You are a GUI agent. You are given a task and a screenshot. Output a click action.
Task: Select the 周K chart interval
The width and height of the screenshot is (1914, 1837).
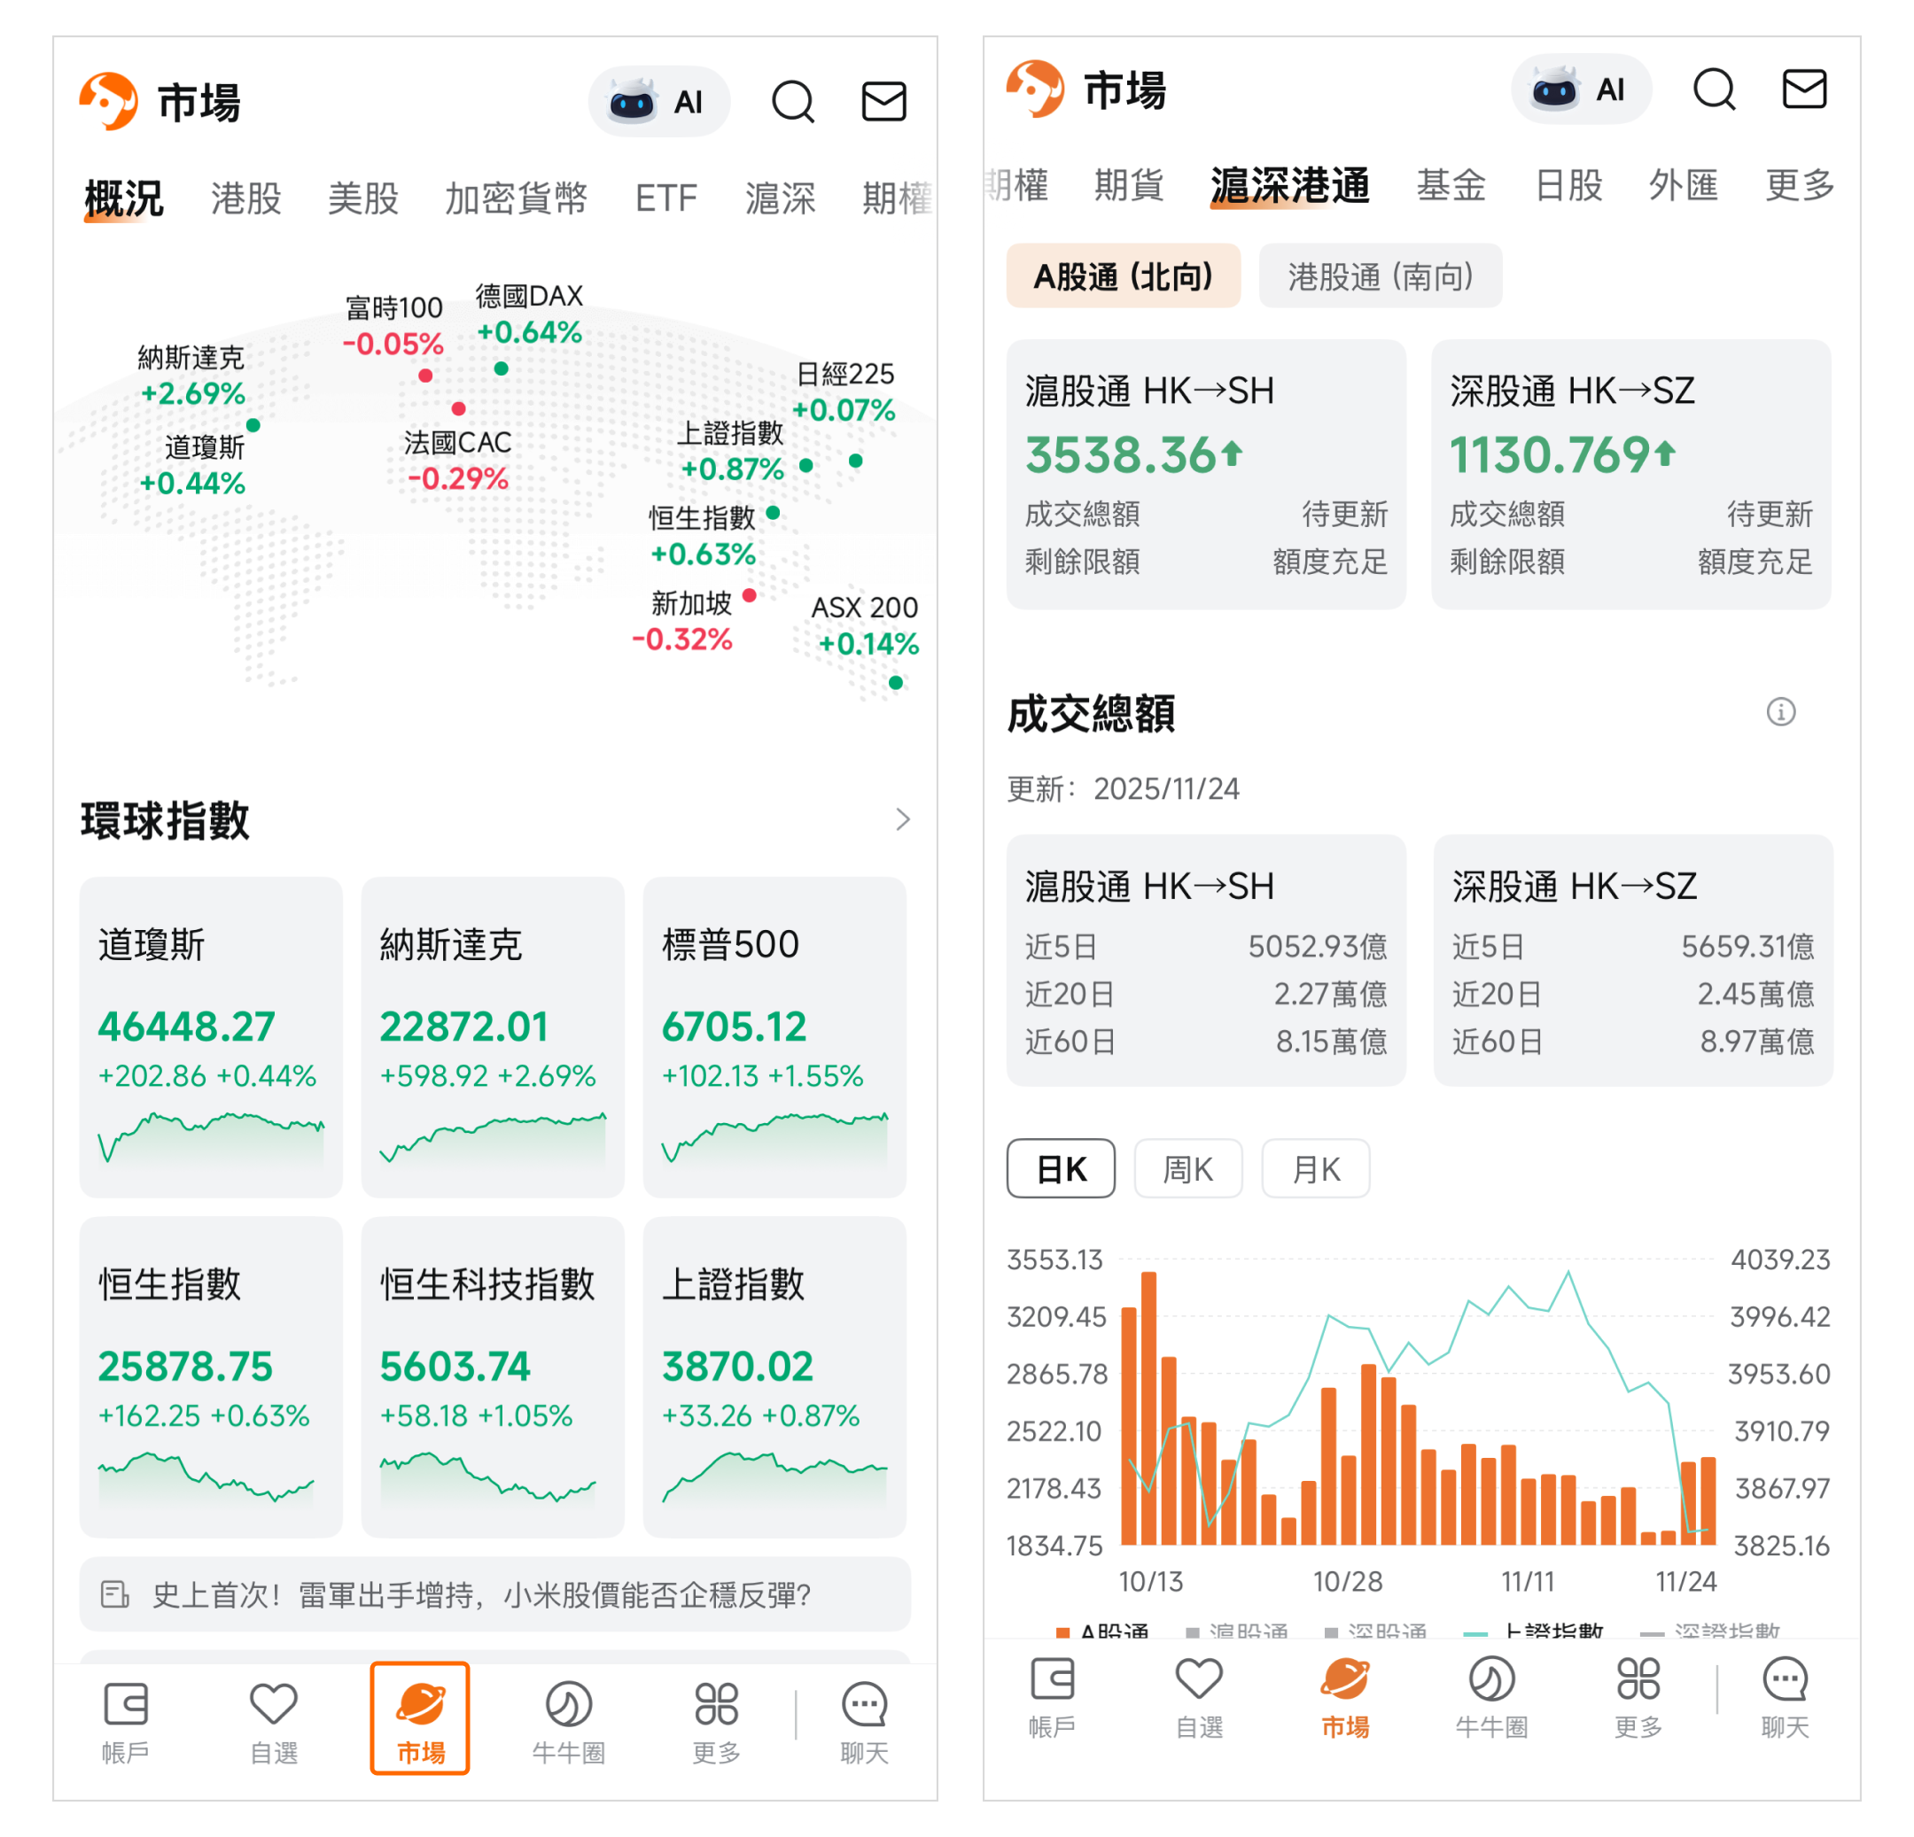[1187, 1168]
